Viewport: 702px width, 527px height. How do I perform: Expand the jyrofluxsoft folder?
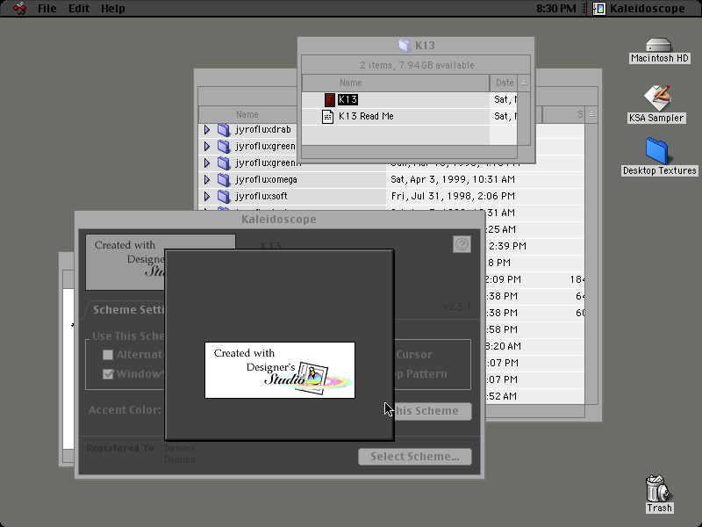click(x=207, y=196)
